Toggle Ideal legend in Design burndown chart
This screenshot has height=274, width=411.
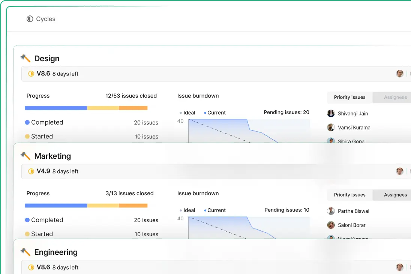pyautogui.click(x=187, y=113)
